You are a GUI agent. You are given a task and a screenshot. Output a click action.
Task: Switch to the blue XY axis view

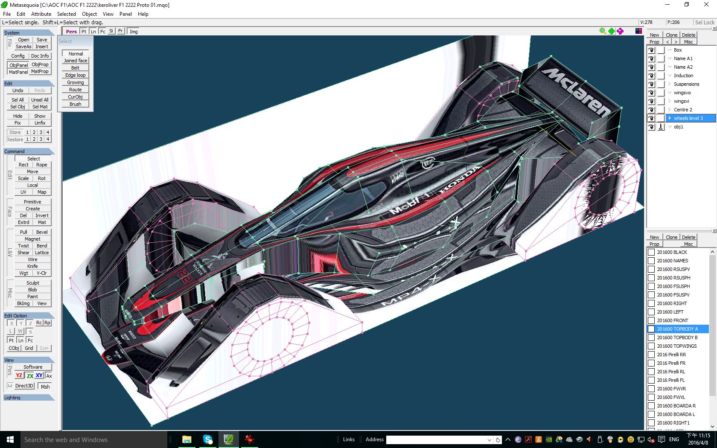pos(39,375)
